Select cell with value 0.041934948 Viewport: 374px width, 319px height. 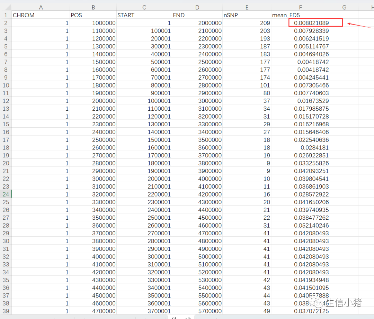[301, 280]
